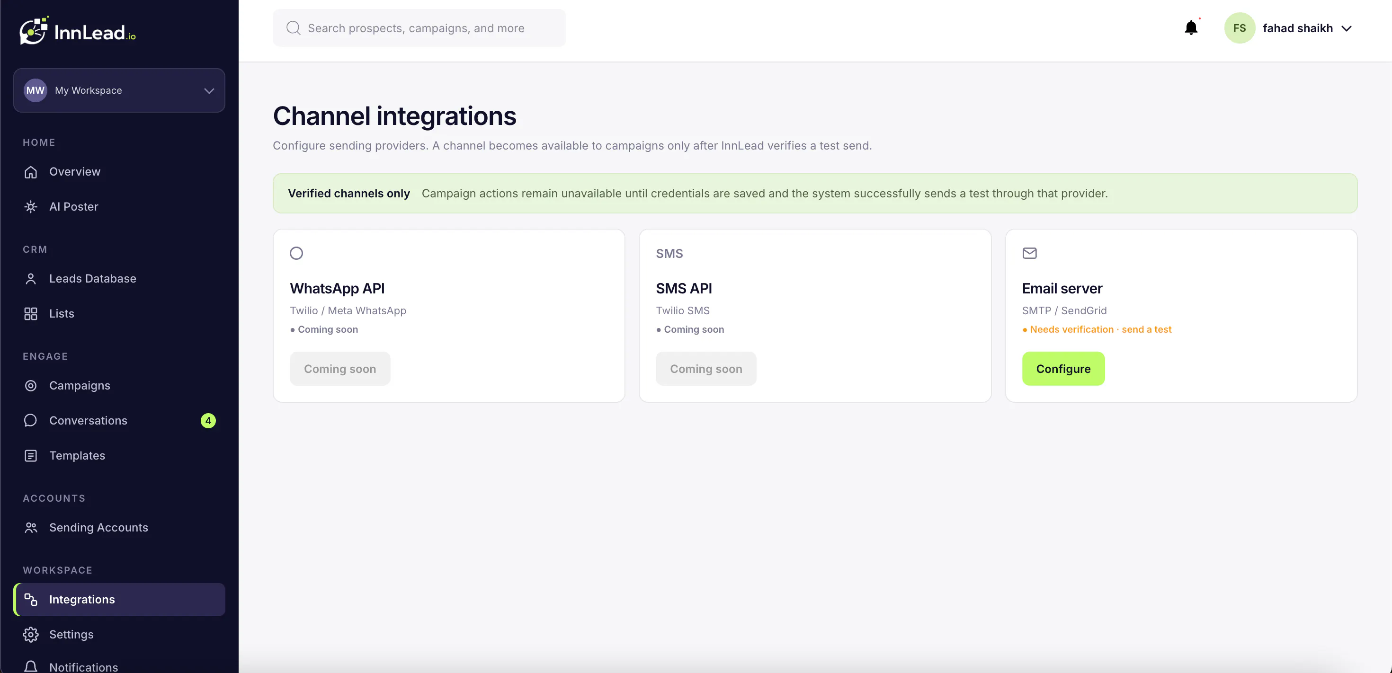Viewport: 1392px width, 673px height.
Task: Click the Leads Database person icon
Action: click(x=31, y=279)
